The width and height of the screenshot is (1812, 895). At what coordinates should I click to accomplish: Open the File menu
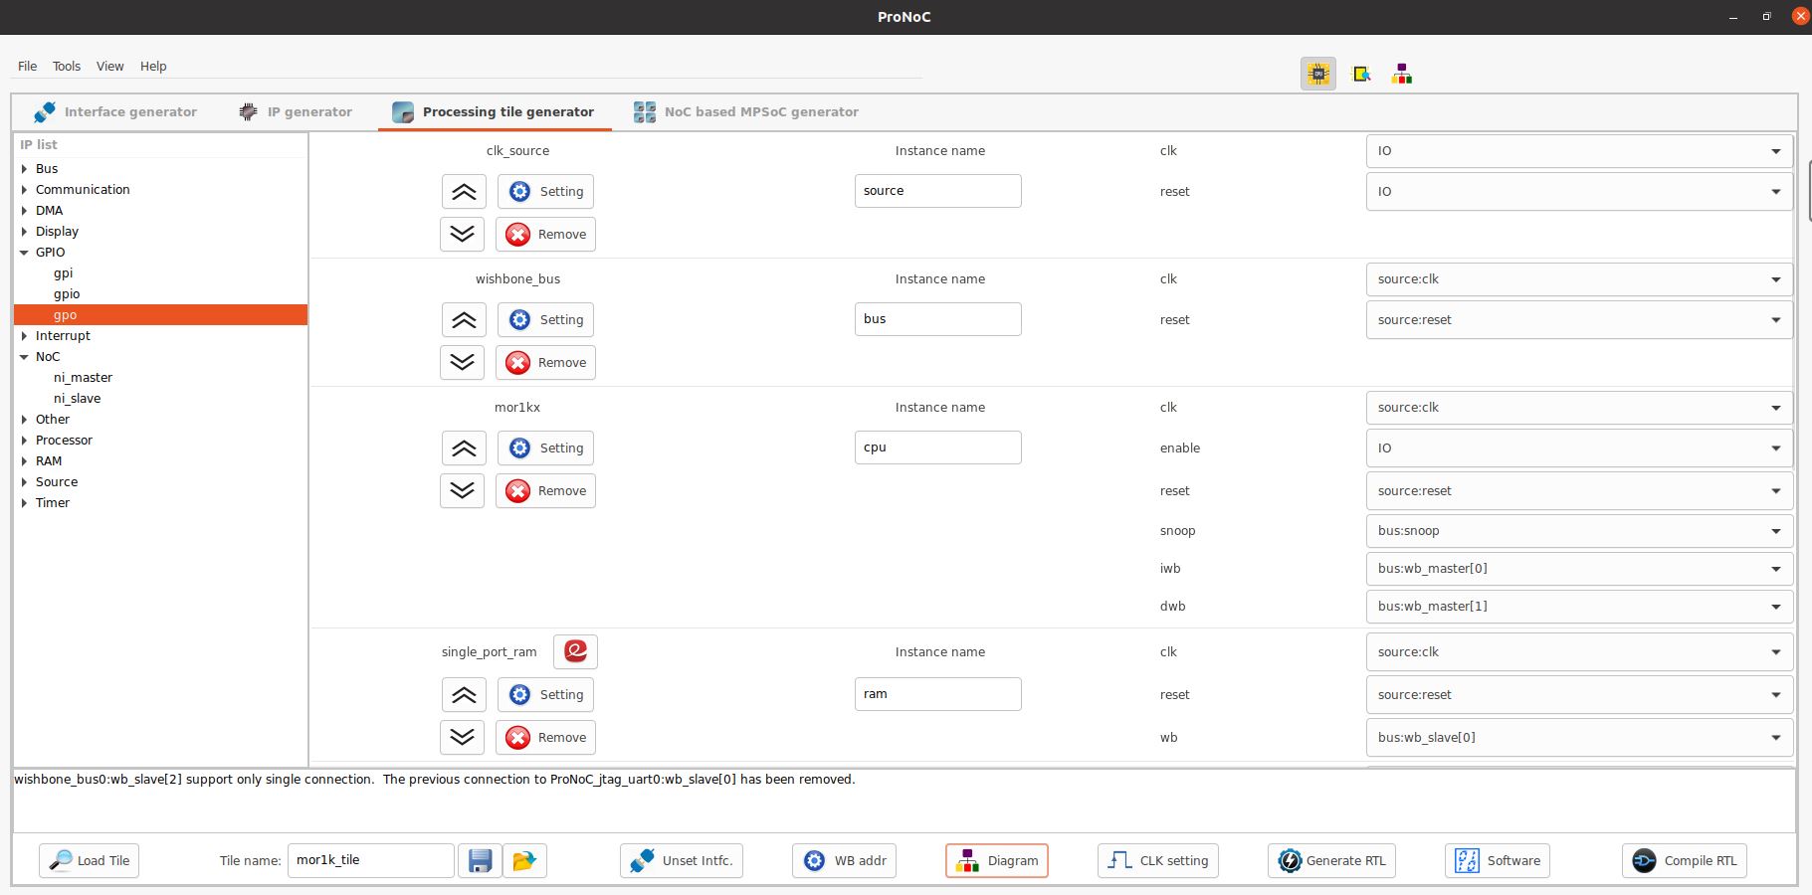point(27,67)
